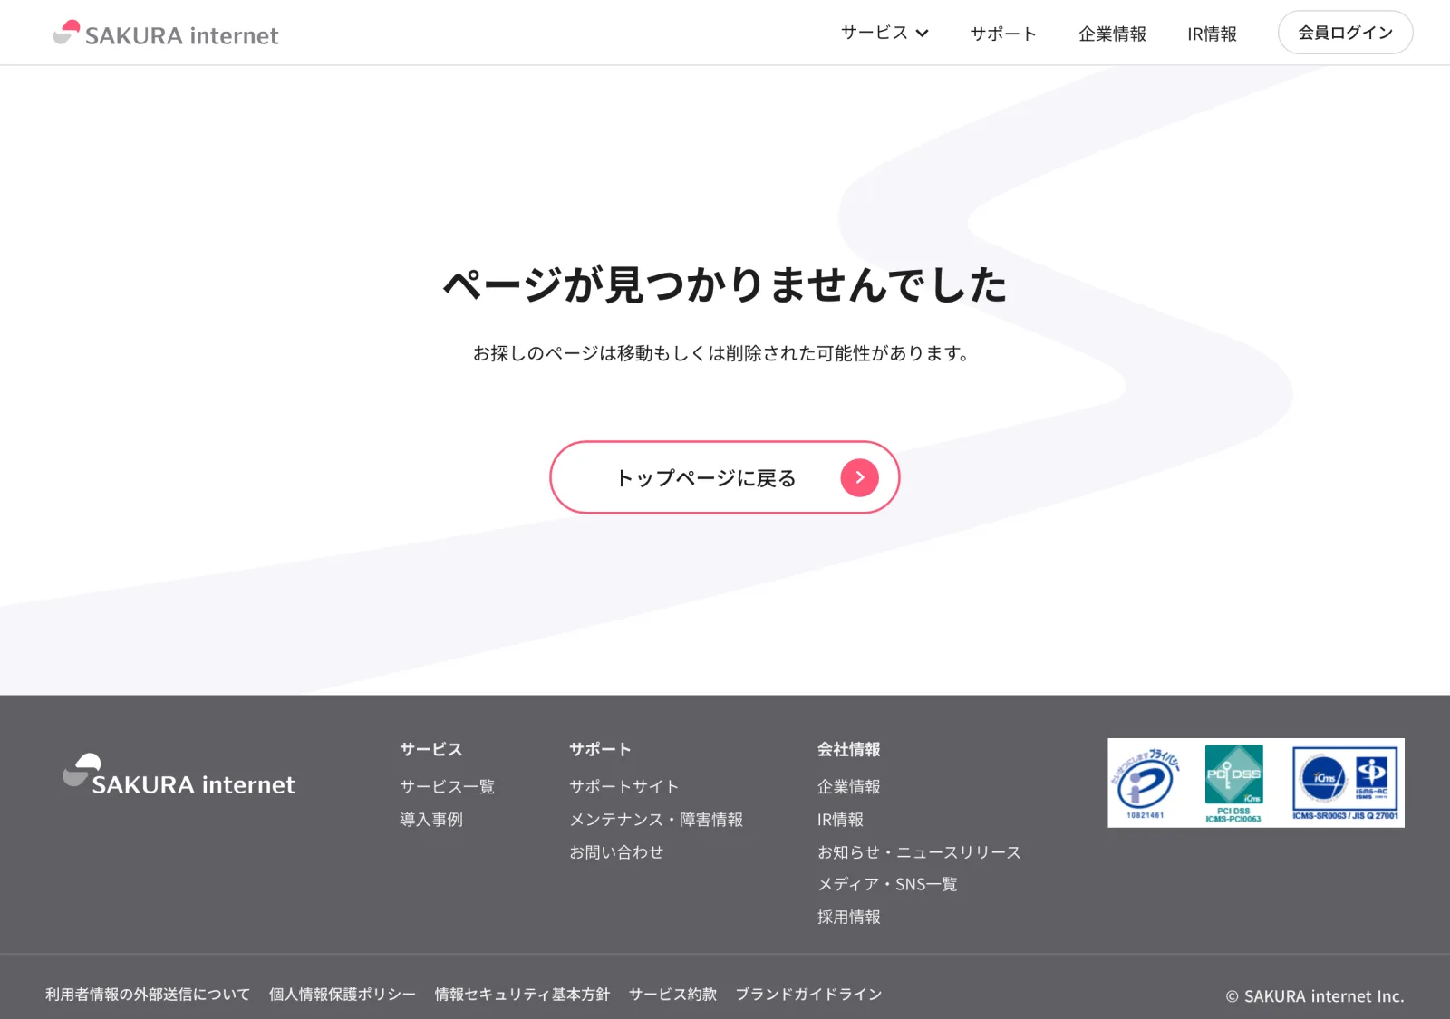This screenshot has width=1450, height=1019.
Task: Click the サービス footer column heading
Action: pos(431,749)
